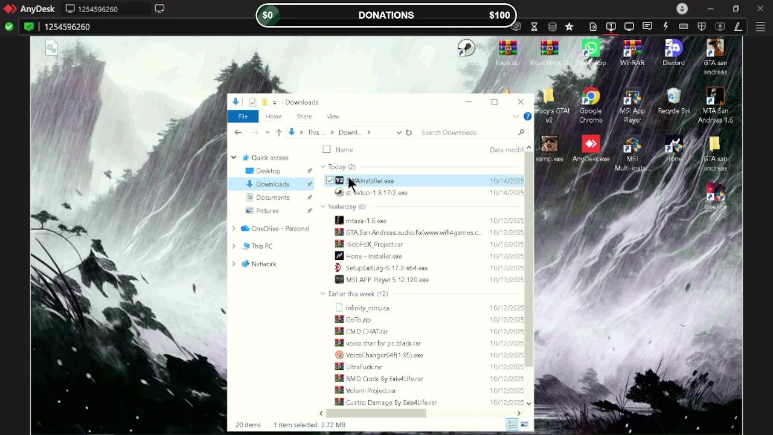Click the screen recording icon in AnyDesk
Viewport: 773px width, 435px height.
pyautogui.click(x=720, y=27)
